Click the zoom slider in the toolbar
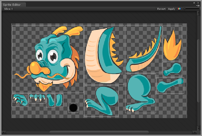 tap(191, 9)
